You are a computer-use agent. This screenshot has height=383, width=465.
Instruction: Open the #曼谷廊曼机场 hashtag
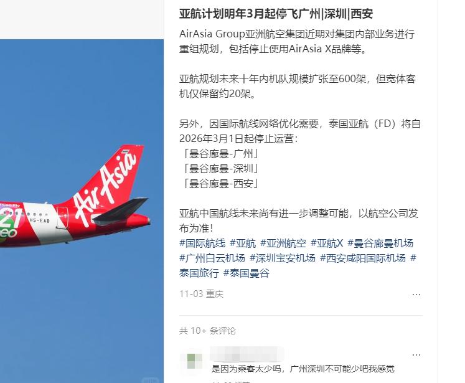(x=380, y=244)
